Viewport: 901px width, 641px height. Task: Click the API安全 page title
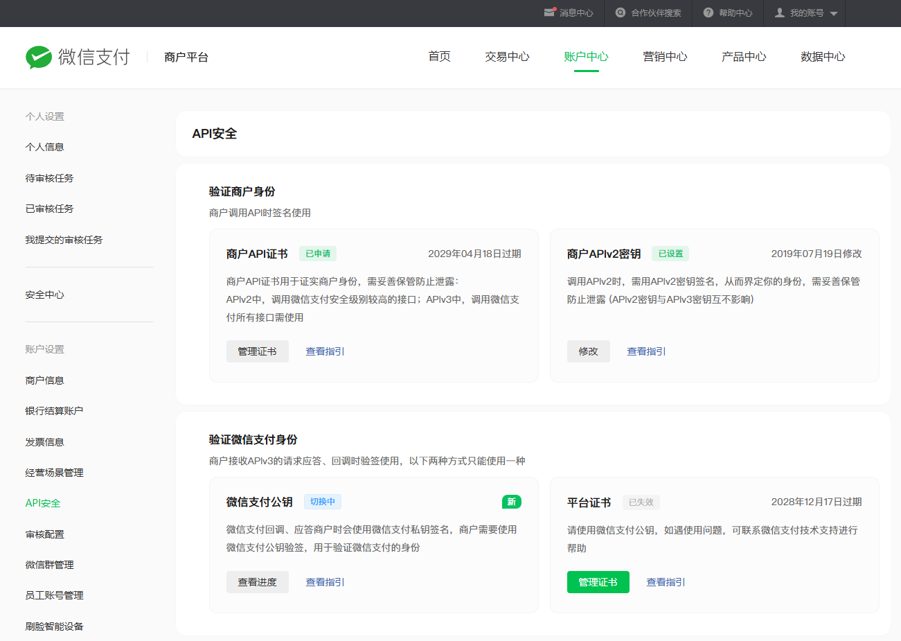[x=215, y=134]
